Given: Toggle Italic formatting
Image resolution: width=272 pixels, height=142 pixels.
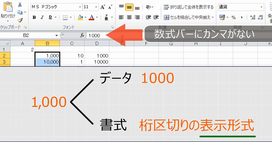Looking at the screenshot, I should (42, 17).
